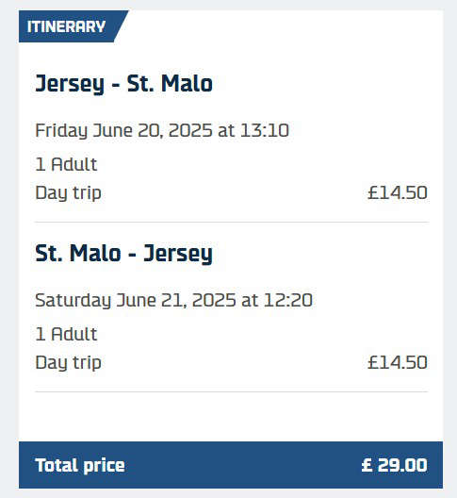The image size is (457, 498).
Task: Click the Saturday June 21, 2025 return date
Action: coord(136,301)
